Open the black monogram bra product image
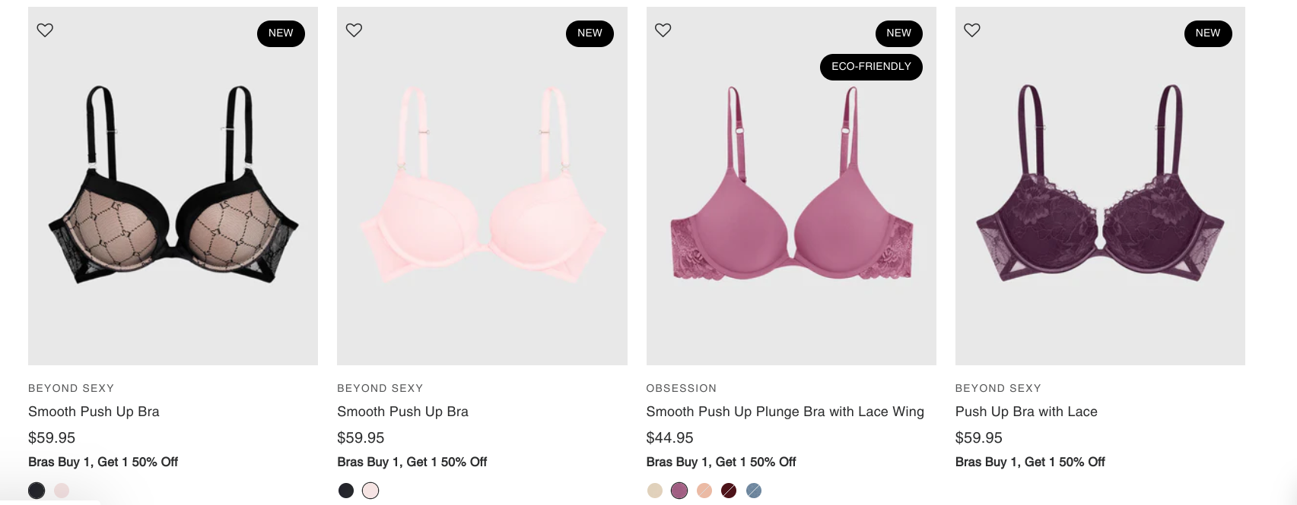This screenshot has width=1297, height=505. click(173, 186)
